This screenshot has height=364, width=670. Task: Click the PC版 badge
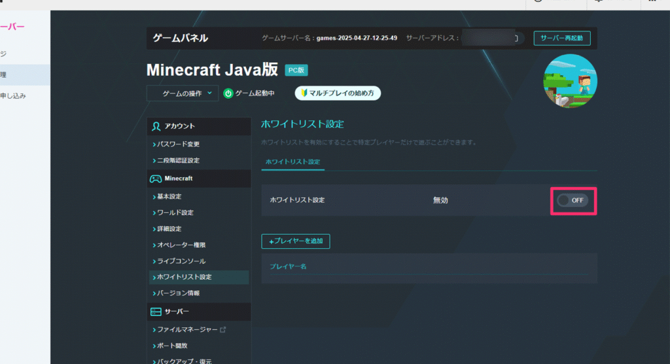(296, 70)
